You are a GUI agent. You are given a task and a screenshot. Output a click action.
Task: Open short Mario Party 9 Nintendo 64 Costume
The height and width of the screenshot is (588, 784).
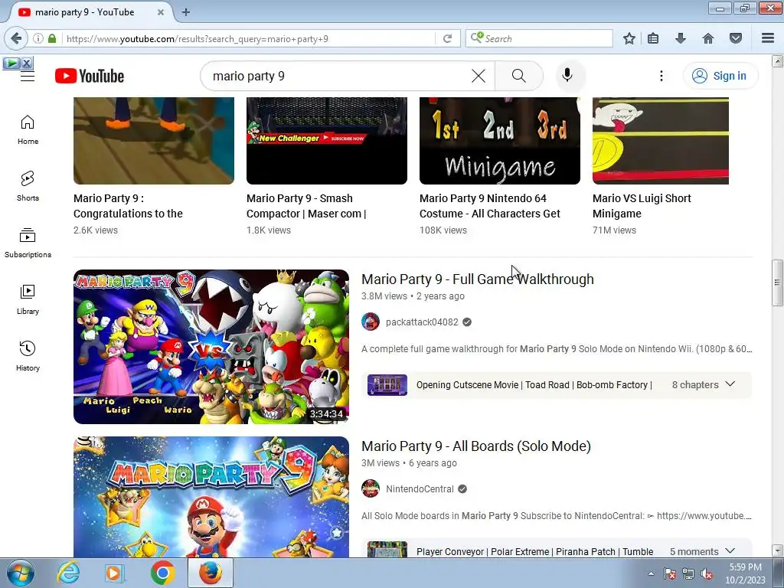pyautogui.click(x=489, y=206)
